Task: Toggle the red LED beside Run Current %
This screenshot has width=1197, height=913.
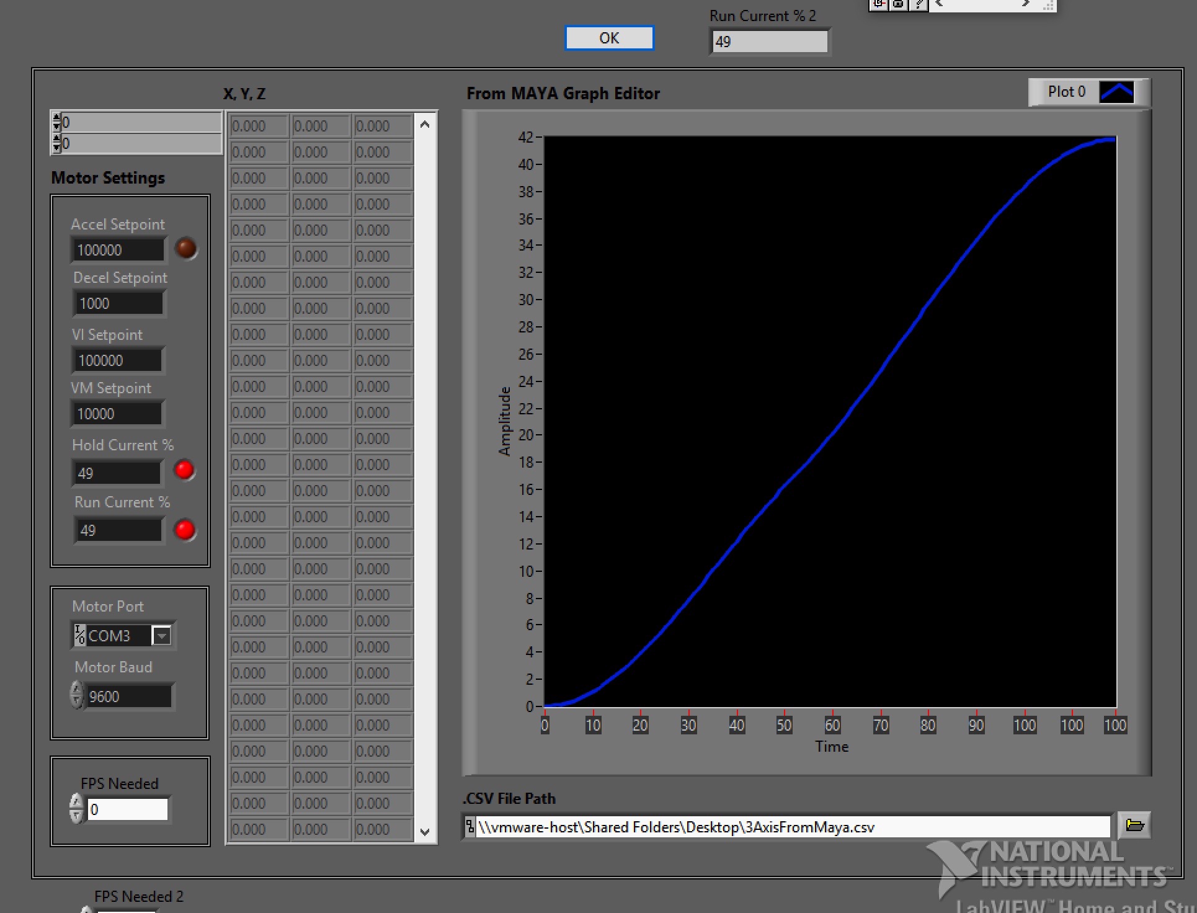Action: click(185, 530)
